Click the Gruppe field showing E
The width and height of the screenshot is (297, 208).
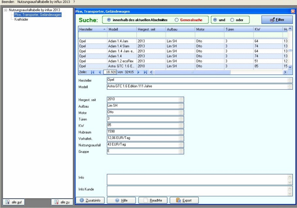click(145, 151)
